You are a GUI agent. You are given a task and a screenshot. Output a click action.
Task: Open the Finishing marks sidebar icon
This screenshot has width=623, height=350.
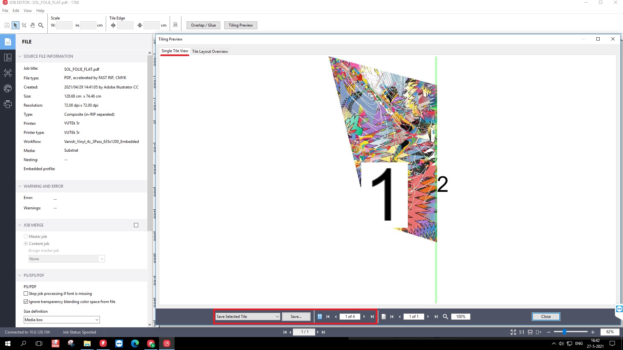8,73
